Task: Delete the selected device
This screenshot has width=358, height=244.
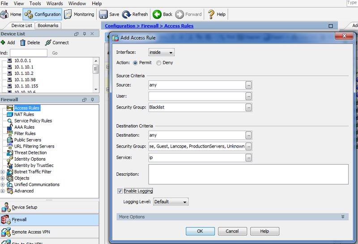Action: 30,43
